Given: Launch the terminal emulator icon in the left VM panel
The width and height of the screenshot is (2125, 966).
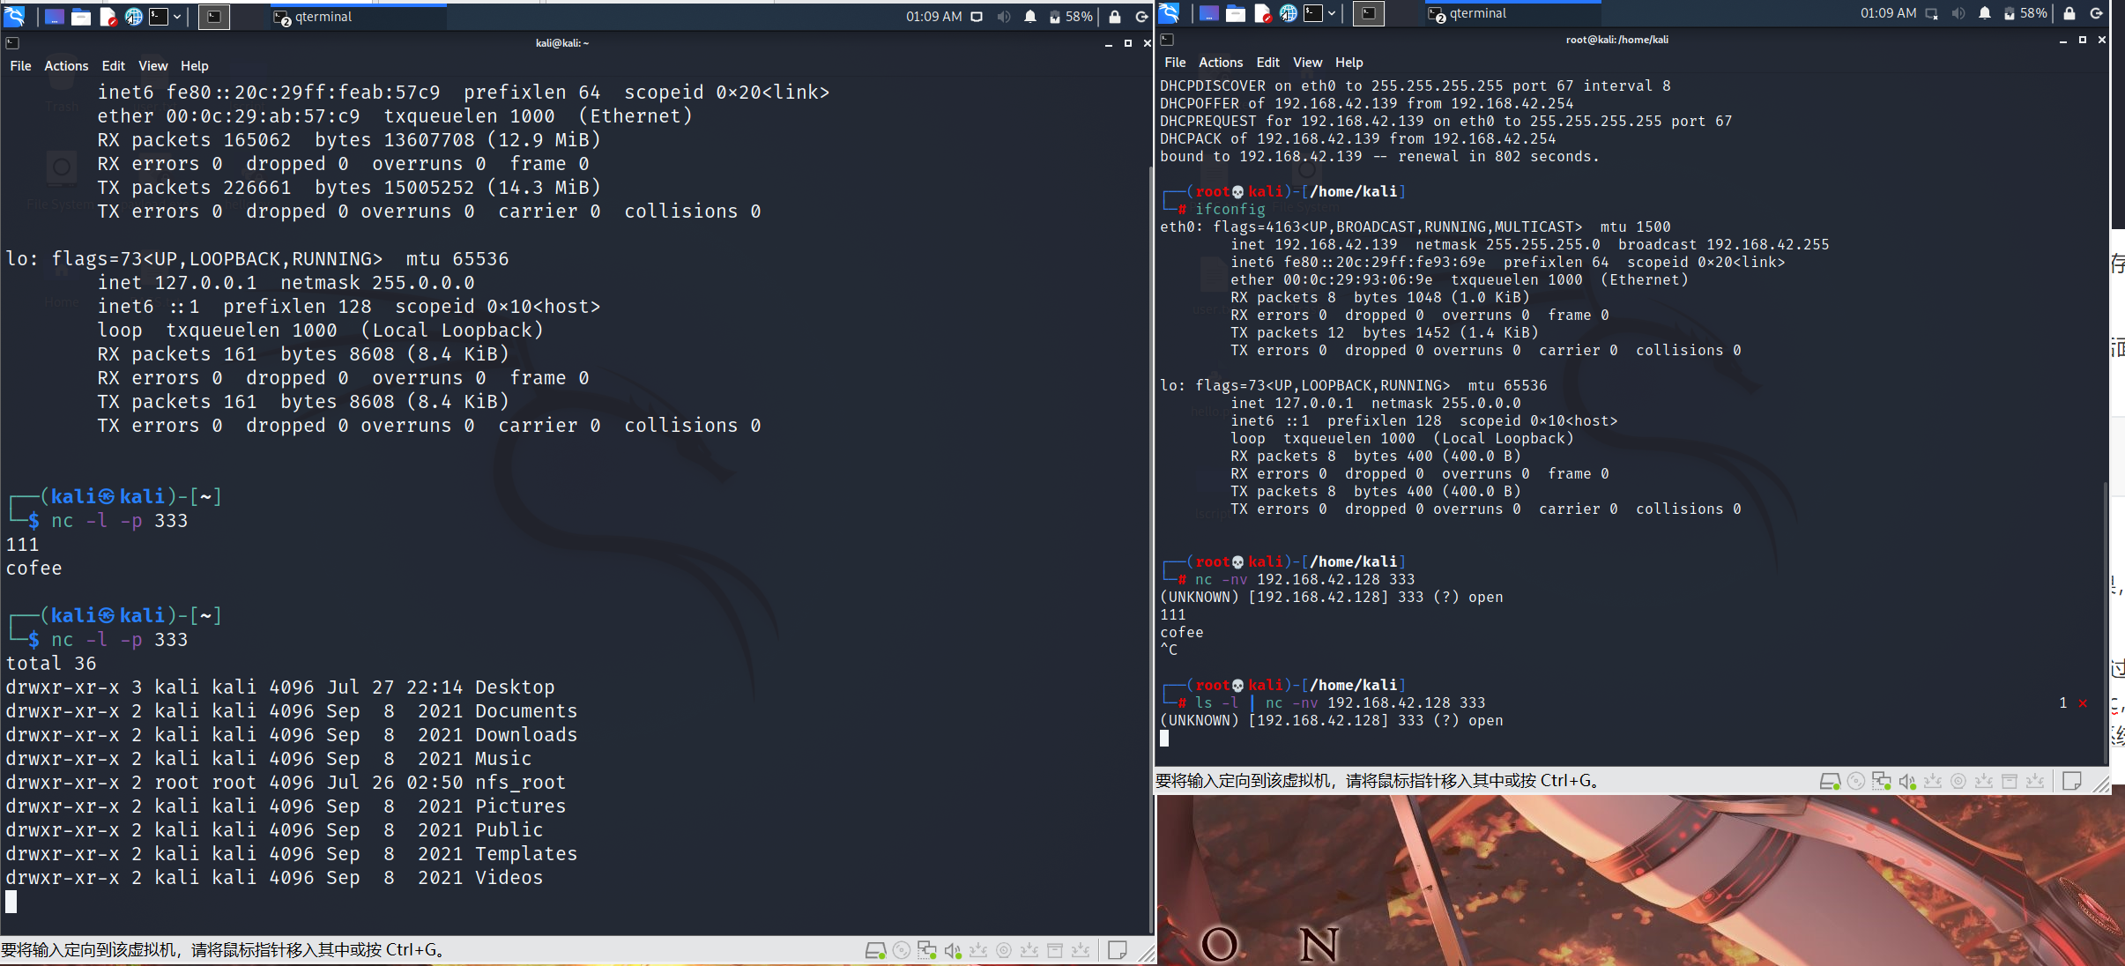Looking at the screenshot, I should click(x=159, y=16).
